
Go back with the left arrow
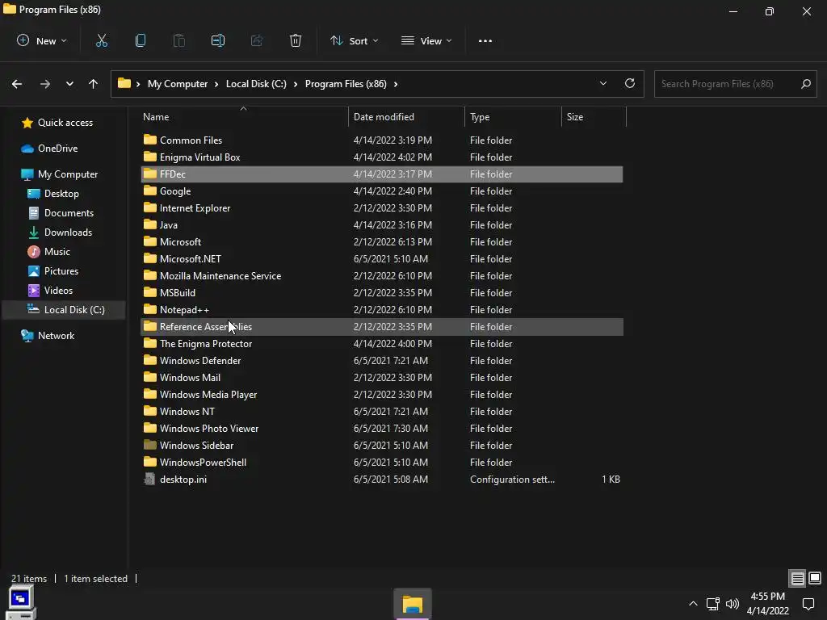(x=17, y=84)
